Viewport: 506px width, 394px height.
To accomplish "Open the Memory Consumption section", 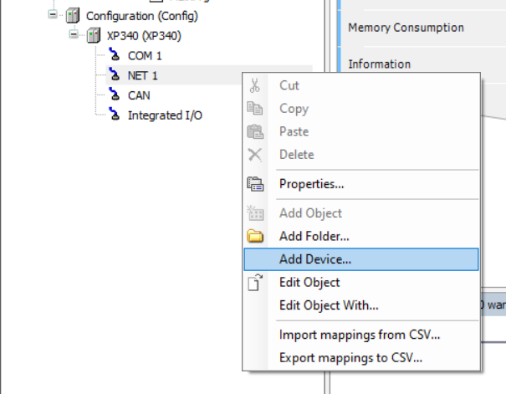I will (x=406, y=28).
